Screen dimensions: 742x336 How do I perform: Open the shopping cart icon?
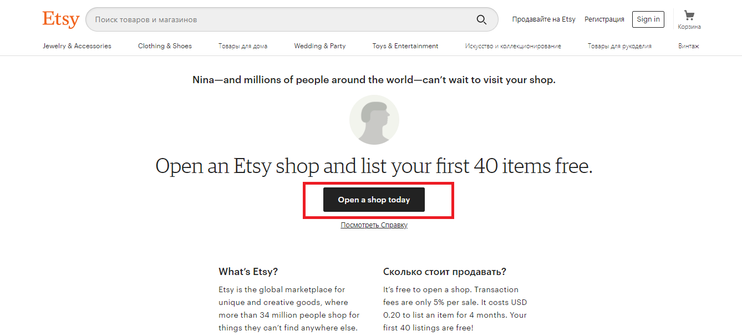point(689,15)
